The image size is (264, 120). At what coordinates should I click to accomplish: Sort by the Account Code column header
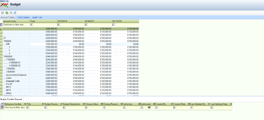(x=16, y=21)
